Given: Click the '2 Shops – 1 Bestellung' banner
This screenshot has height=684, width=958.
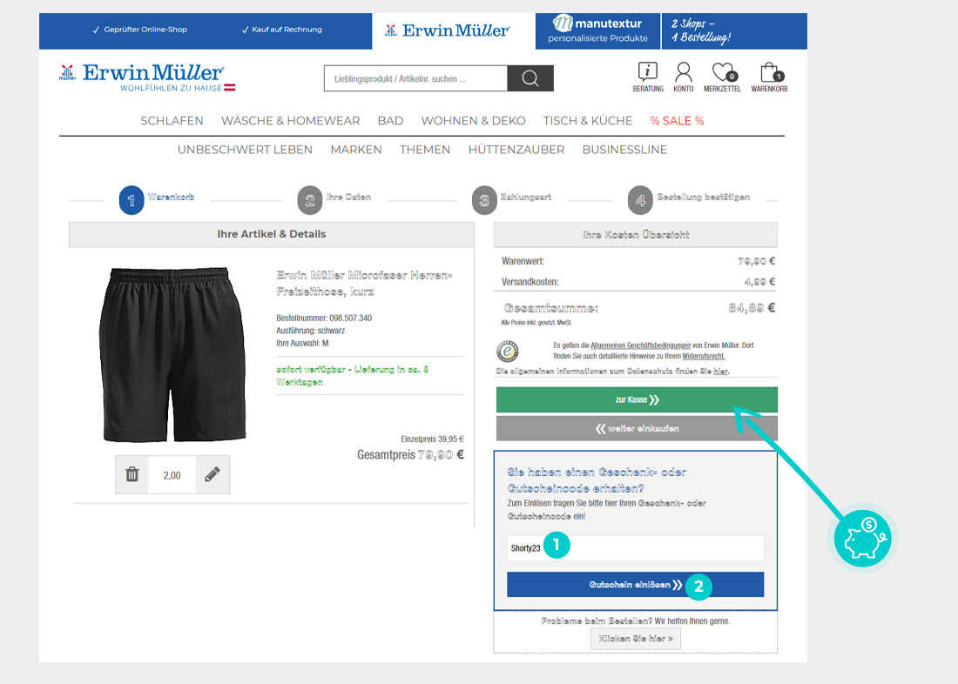Looking at the screenshot, I should [734, 30].
